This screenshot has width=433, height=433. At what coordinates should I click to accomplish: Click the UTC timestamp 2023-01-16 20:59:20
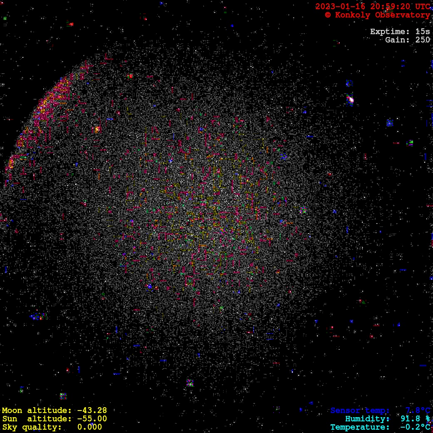(x=372, y=6)
